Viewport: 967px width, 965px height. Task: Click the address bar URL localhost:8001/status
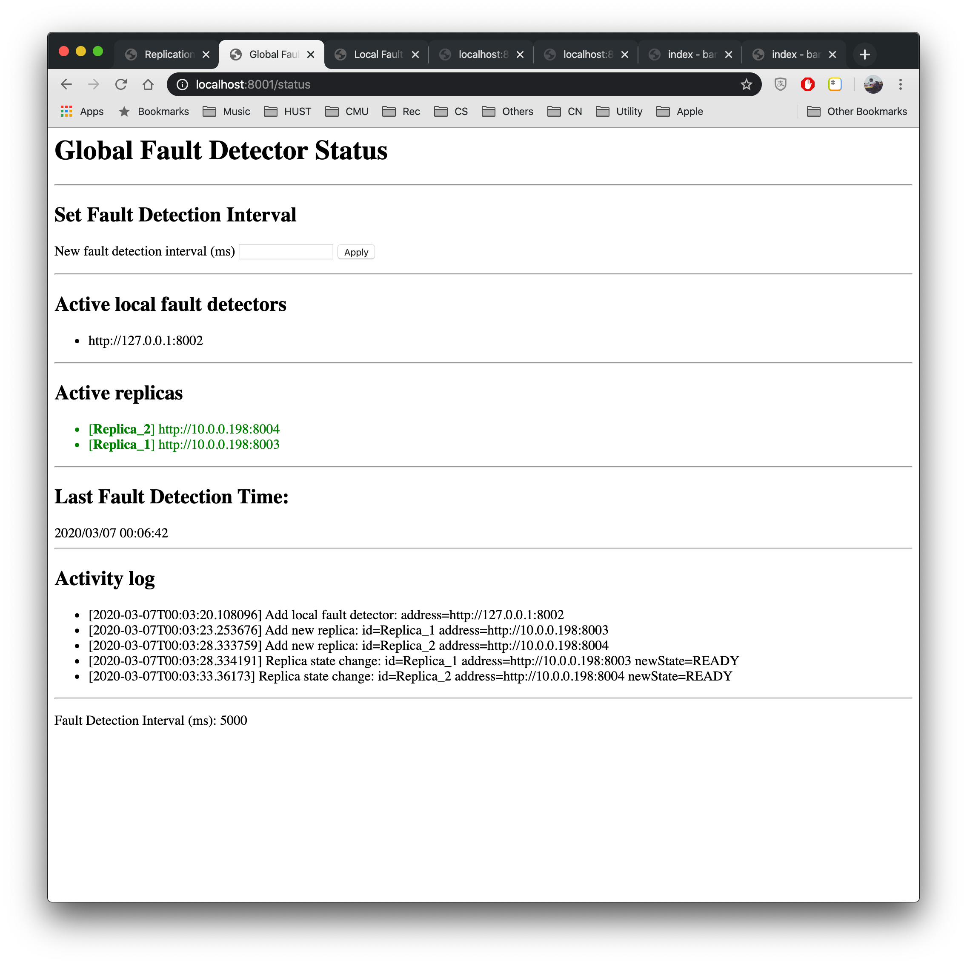[x=253, y=85]
